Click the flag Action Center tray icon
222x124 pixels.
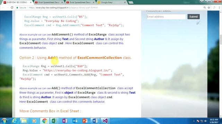click(198, 121)
